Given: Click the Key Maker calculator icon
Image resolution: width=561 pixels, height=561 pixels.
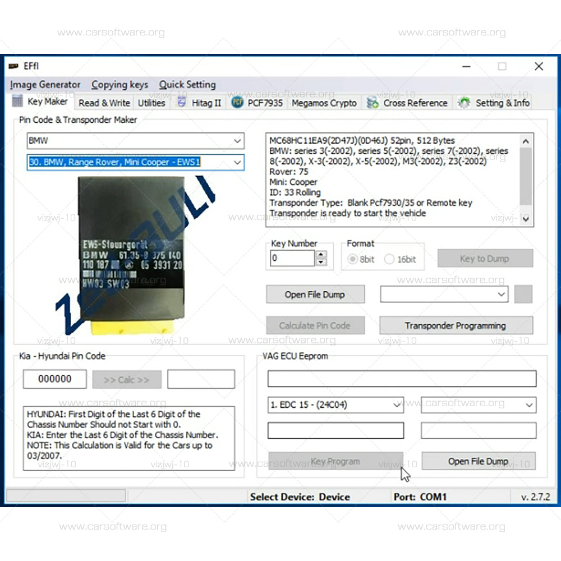Looking at the screenshot, I should 17,101.
